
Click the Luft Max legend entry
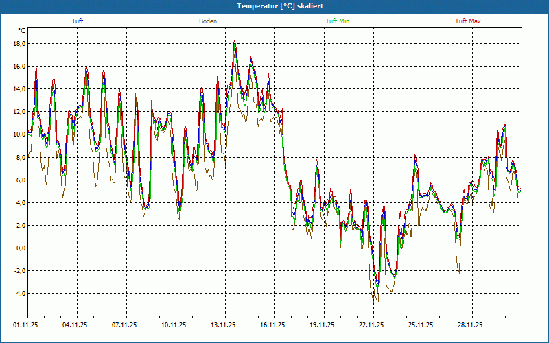[x=469, y=21]
